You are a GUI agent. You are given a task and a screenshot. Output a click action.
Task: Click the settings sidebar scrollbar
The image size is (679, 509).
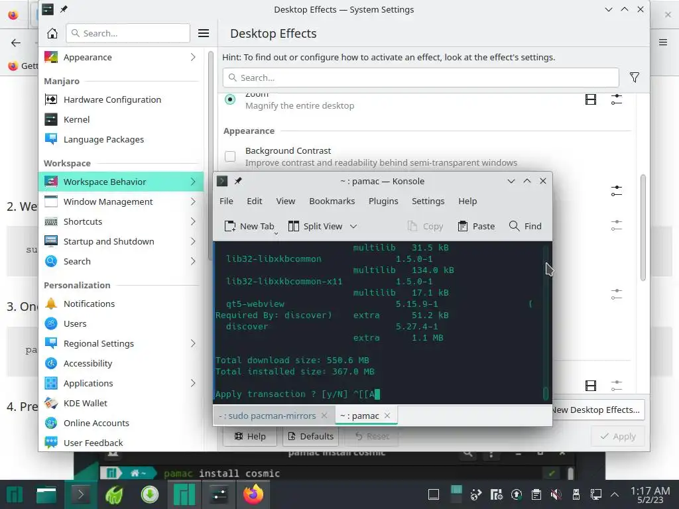coord(211,156)
